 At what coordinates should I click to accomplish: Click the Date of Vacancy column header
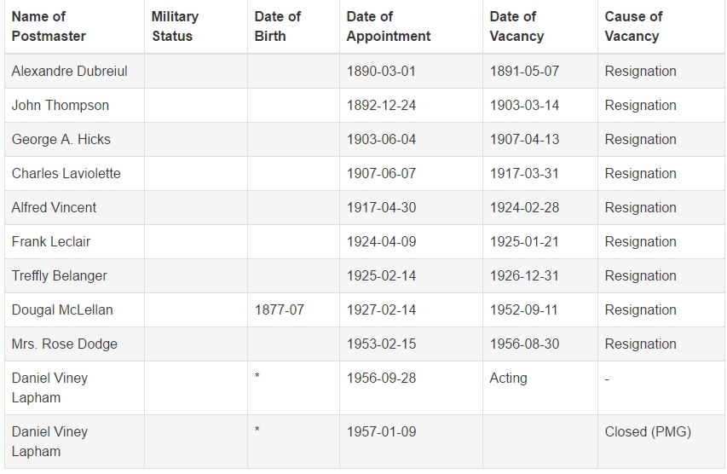coord(516,26)
